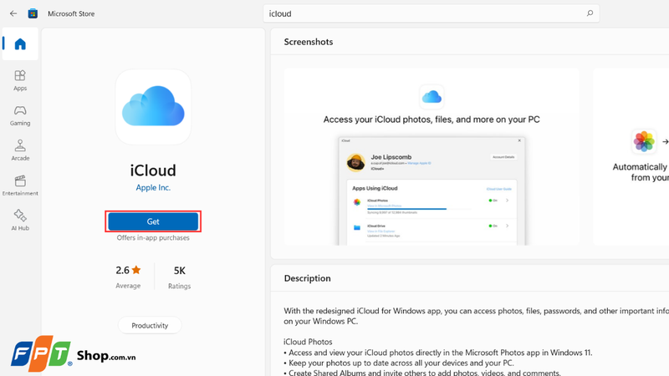This screenshot has height=376, width=669.
Task: Open the Home section in sidebar
Action: click(20, 44)
